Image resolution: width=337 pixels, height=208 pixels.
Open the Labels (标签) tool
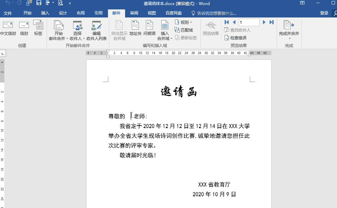click(x=38, y=28)
